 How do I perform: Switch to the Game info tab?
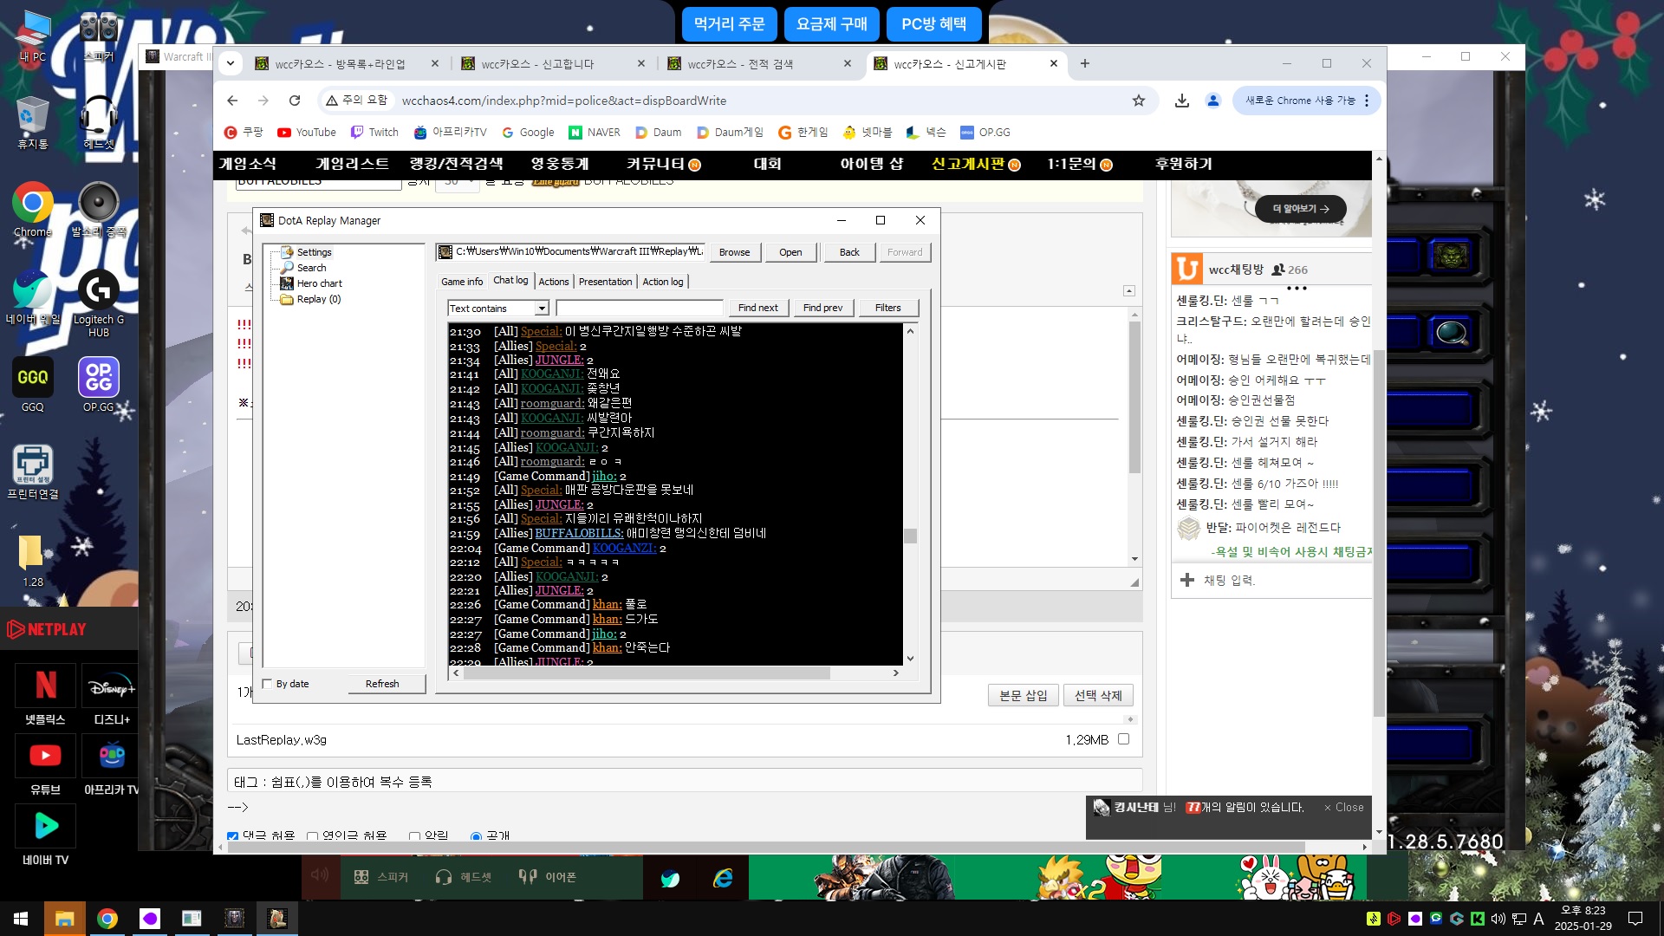pos(462,282)
